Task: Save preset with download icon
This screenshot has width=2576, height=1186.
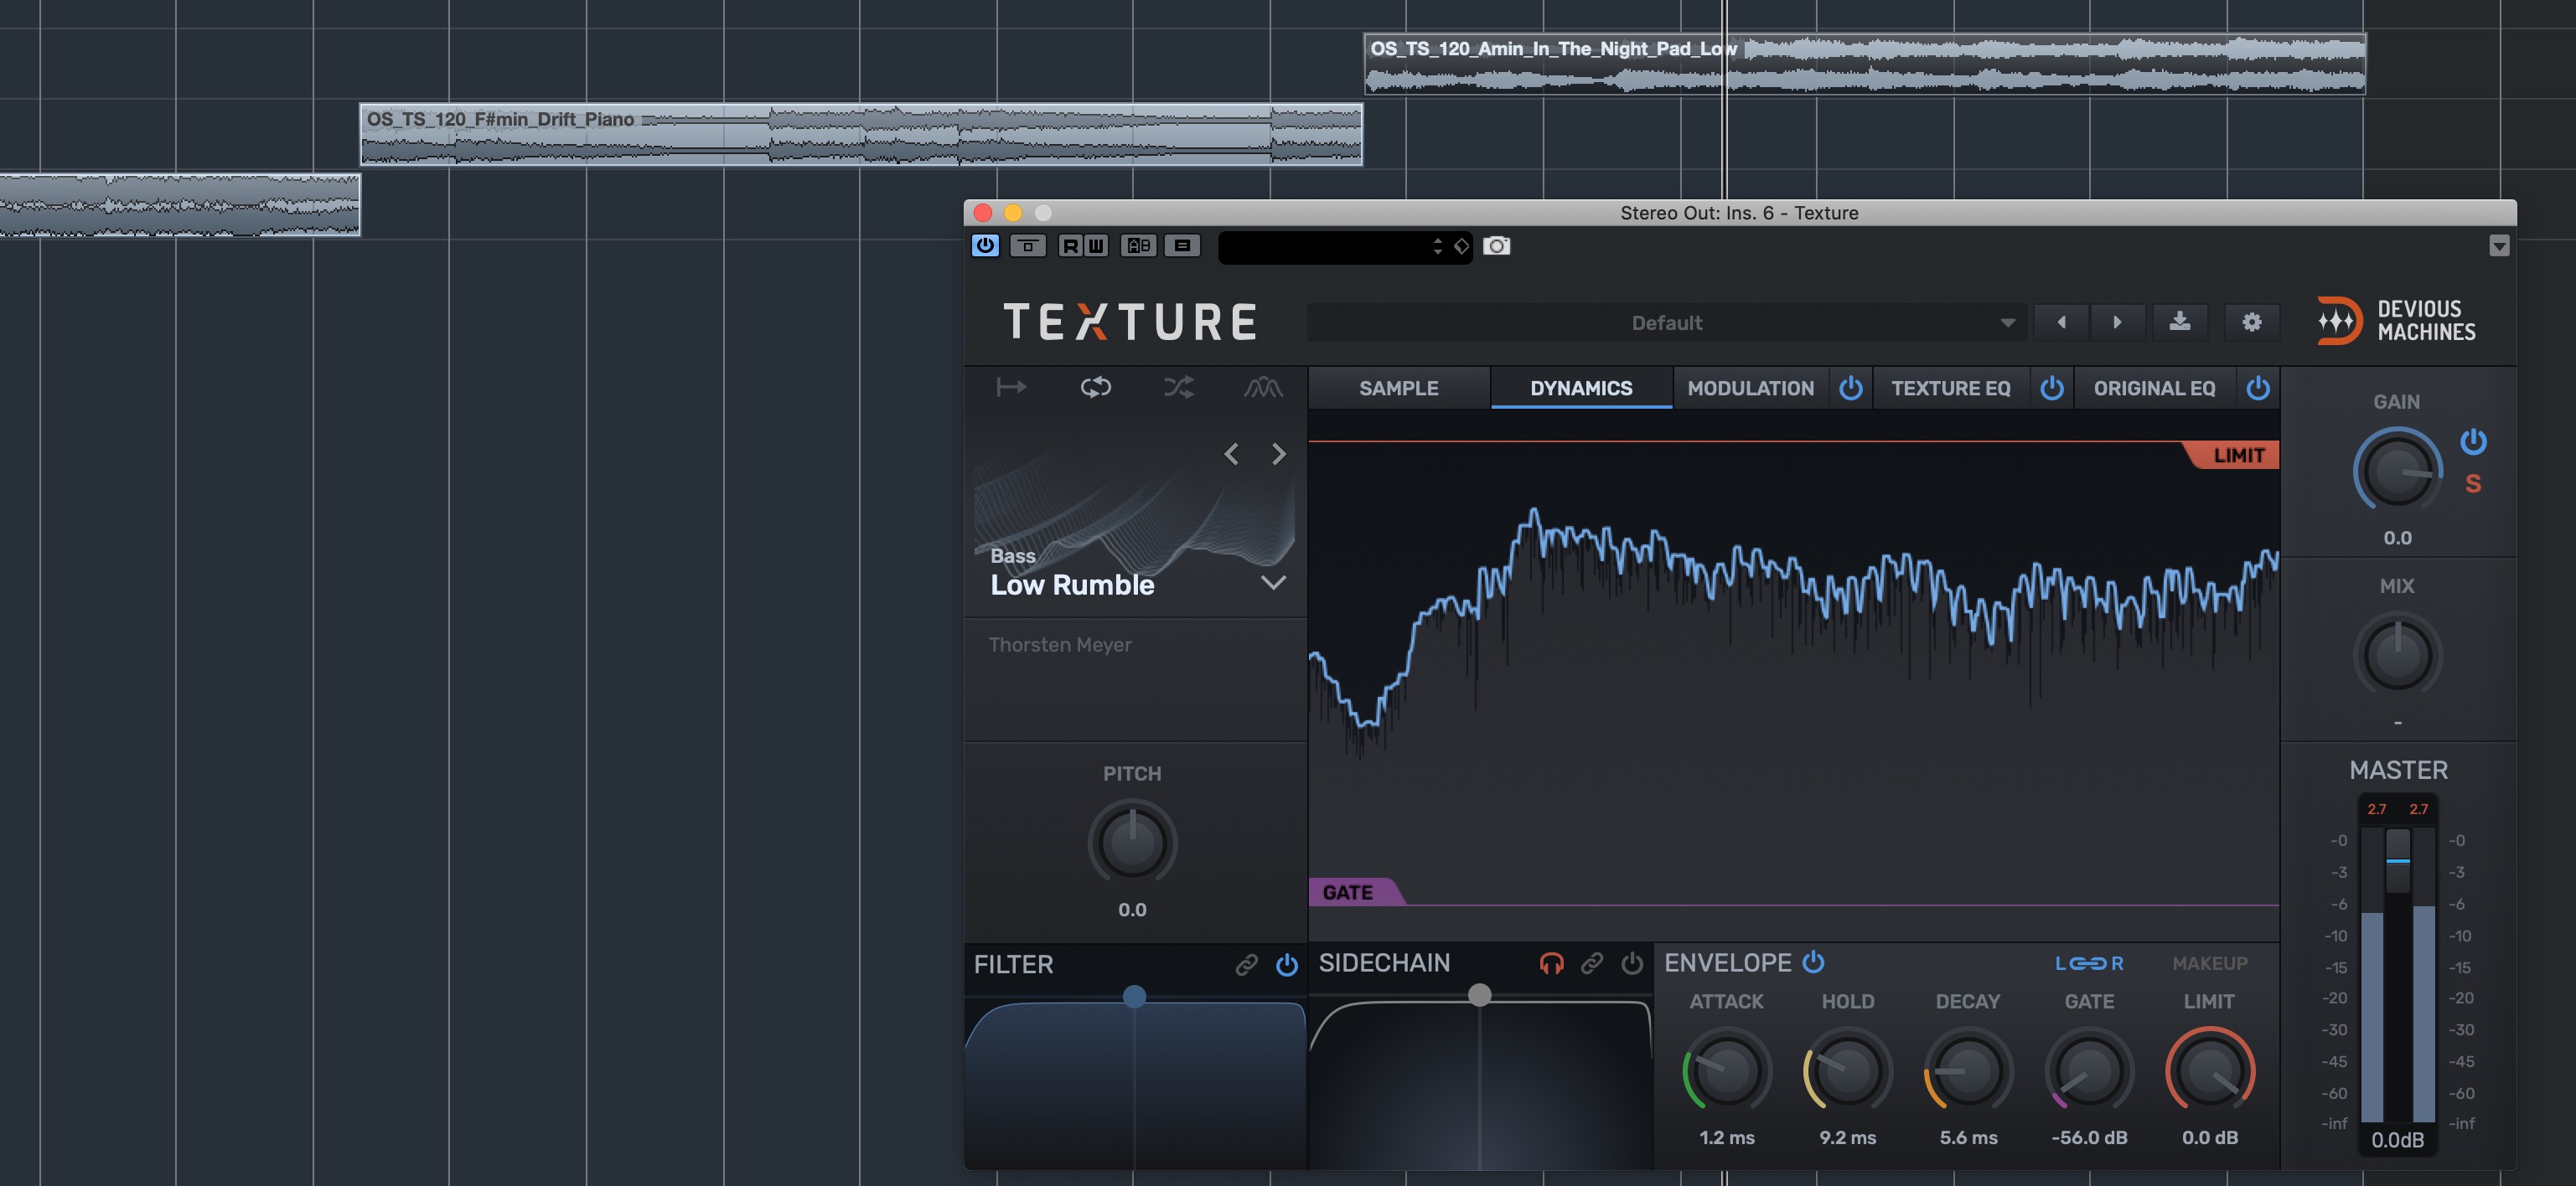Action: (2180, 322)
